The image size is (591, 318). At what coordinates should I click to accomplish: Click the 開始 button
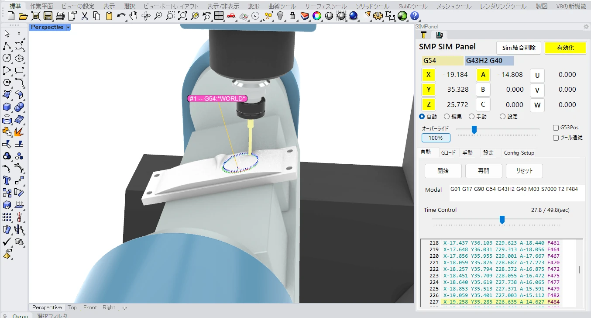coord(443,171)
